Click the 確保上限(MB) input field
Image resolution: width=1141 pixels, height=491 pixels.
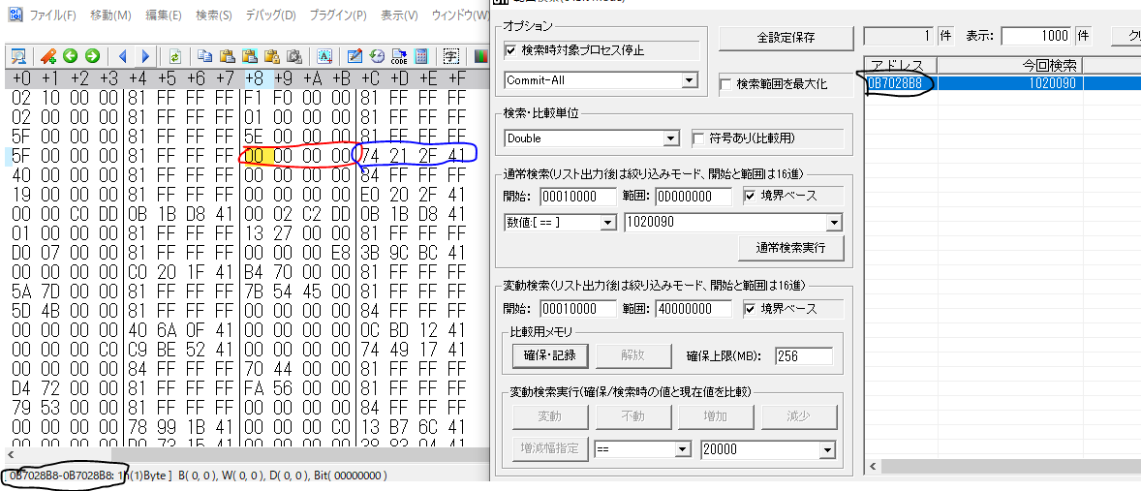click(804, 355)
